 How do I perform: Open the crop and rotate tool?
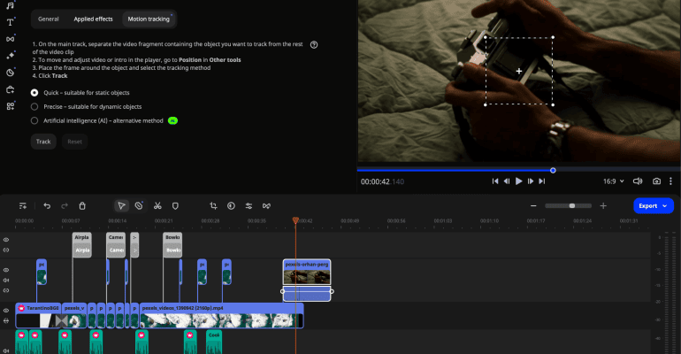tap(213, 206)
